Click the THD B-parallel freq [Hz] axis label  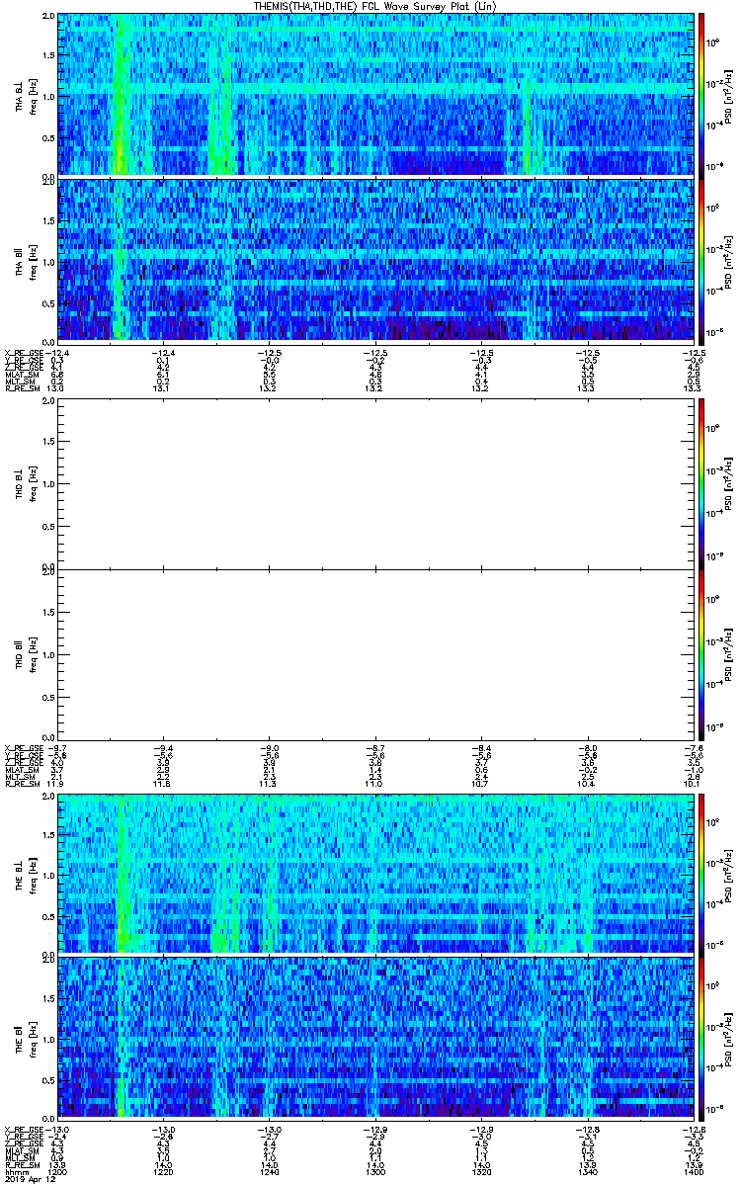[x=33, y=653]
